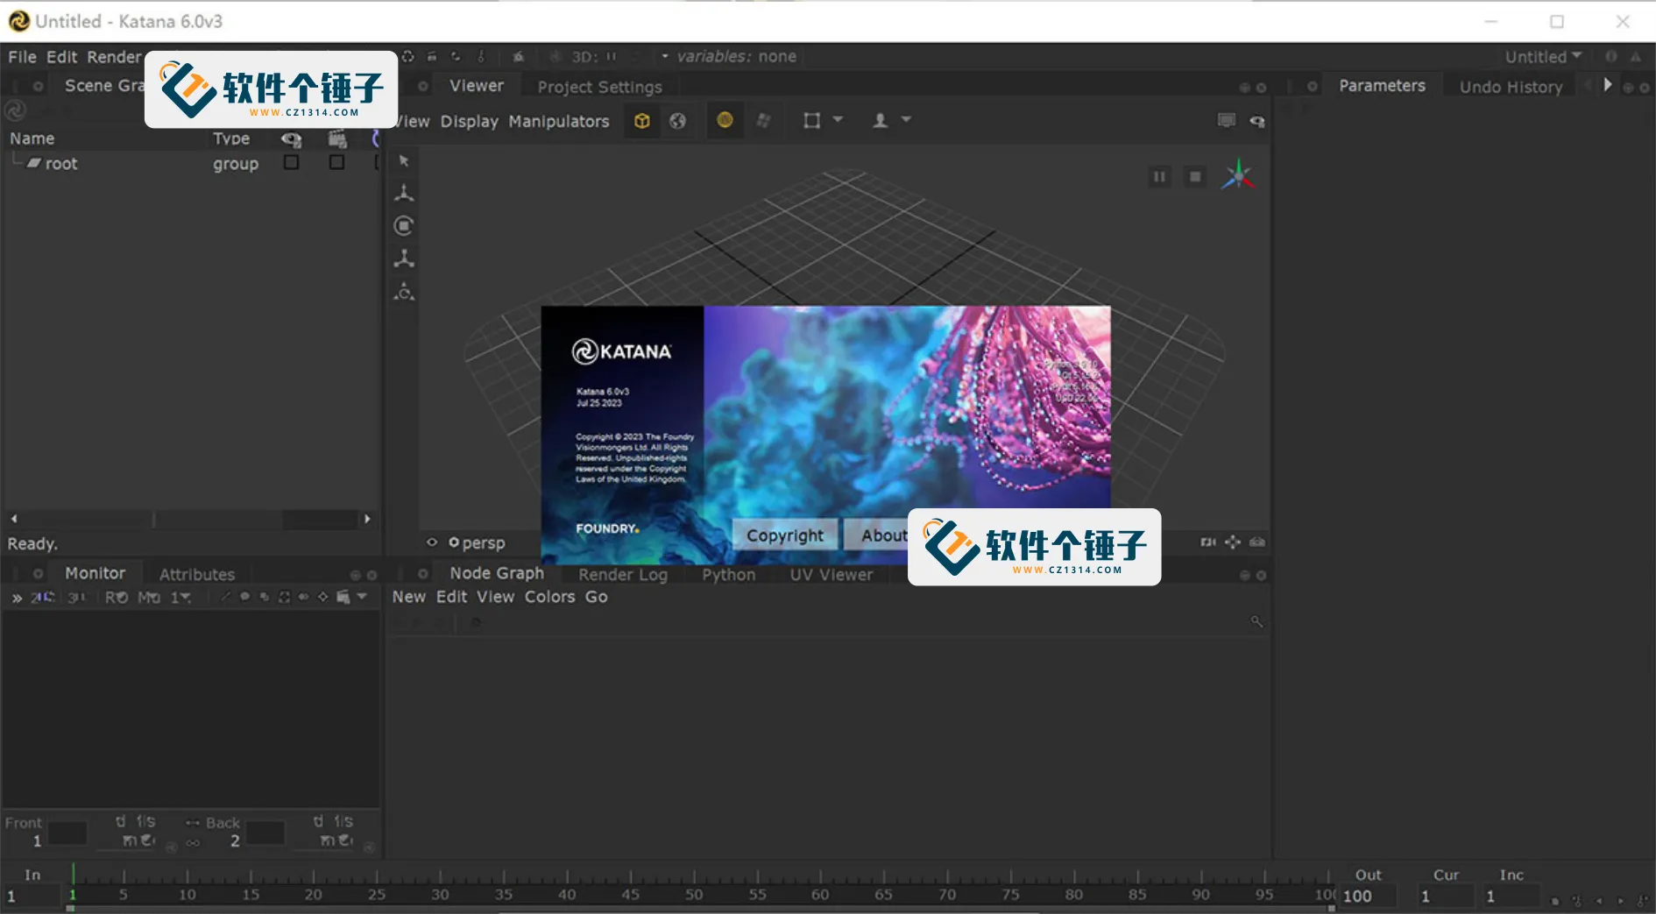The image size is (1656, 914).
Task: Click the clapperboard render column header
Action: [x=337, y=138]
